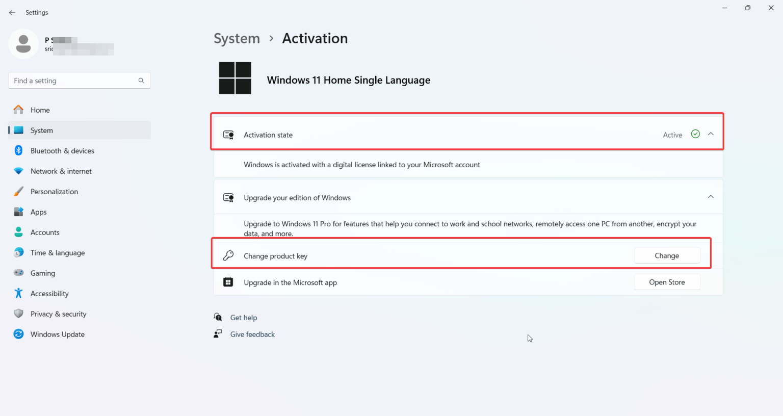Click the Activation state license icon

coord(228,135)
